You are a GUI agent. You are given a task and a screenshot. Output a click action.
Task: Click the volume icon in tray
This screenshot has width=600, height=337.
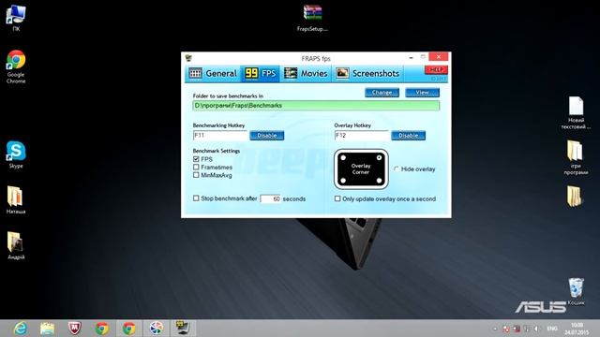536,329
